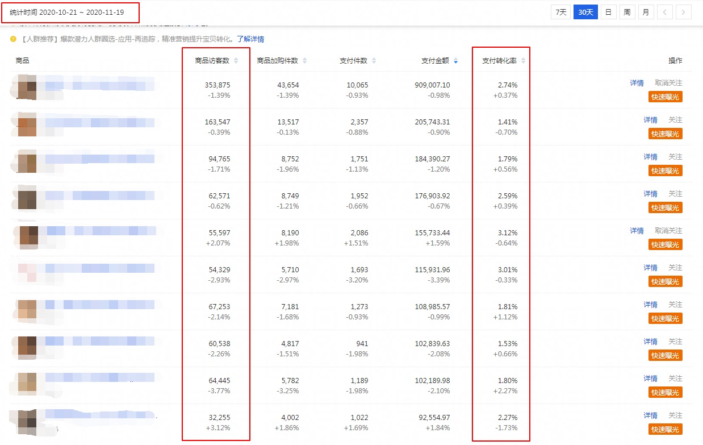Click 取消关注 on the fifth product row

point(668,231)
